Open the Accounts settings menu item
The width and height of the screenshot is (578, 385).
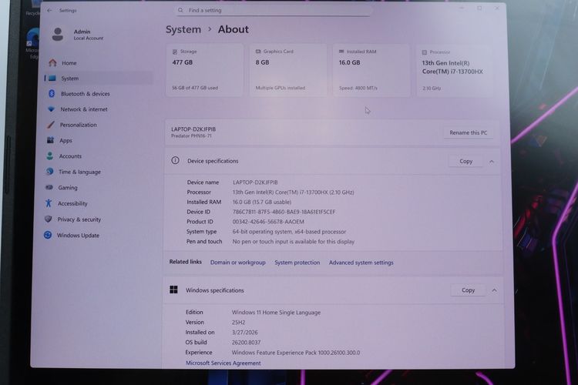70,156
